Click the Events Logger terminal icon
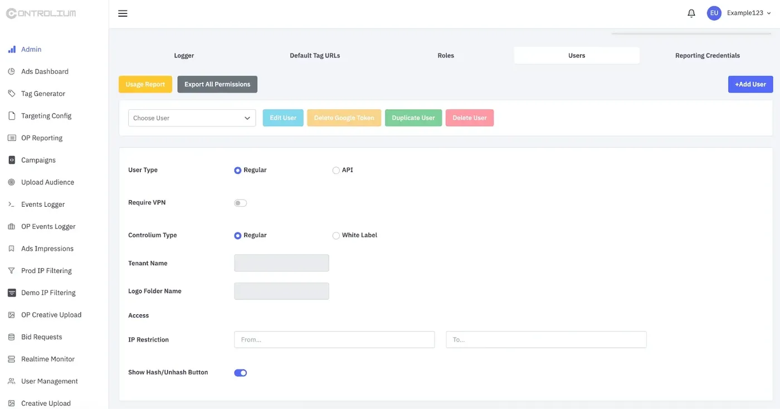 coord(12,204)
